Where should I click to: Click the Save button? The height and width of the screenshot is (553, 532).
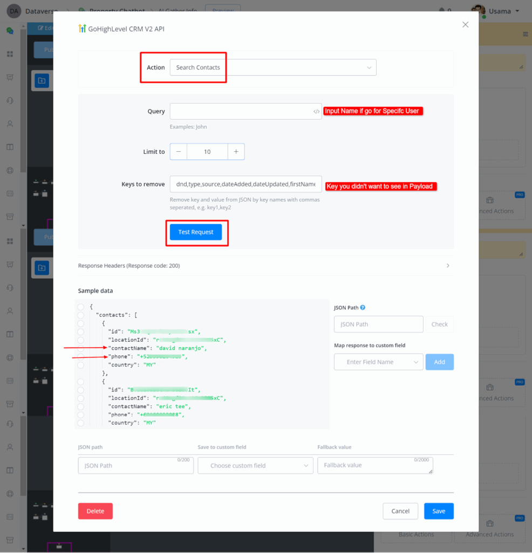[439, 511]
